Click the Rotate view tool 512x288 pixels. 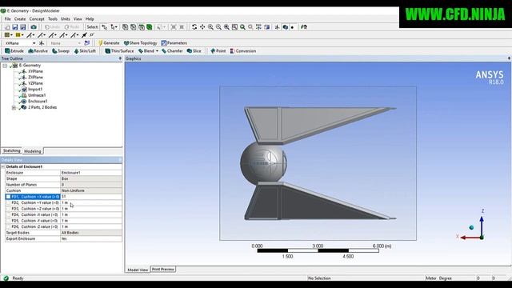(x=194, y=27)
